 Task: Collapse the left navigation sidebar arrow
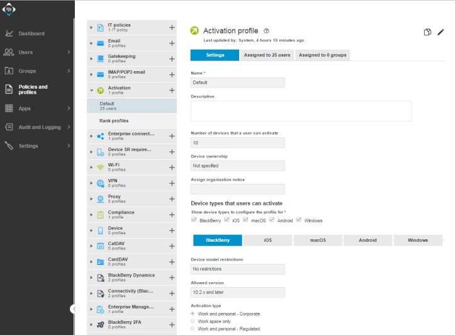point(74,309)
